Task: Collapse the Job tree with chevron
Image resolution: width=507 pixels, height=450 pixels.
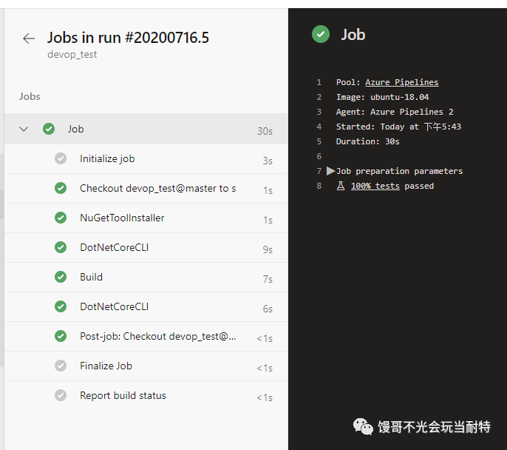Action: 24,129
